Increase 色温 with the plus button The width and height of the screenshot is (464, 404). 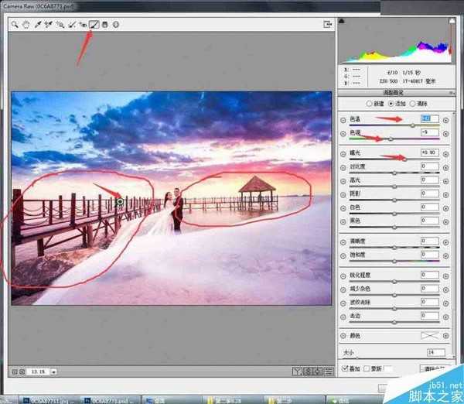point(445,120)
